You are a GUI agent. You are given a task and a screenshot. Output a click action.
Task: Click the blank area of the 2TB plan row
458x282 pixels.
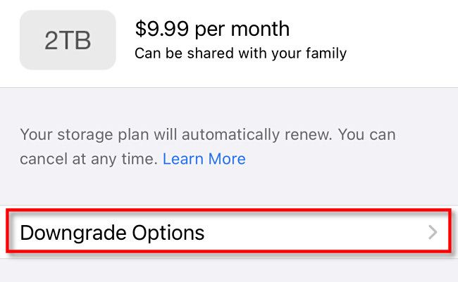(402, 40)
